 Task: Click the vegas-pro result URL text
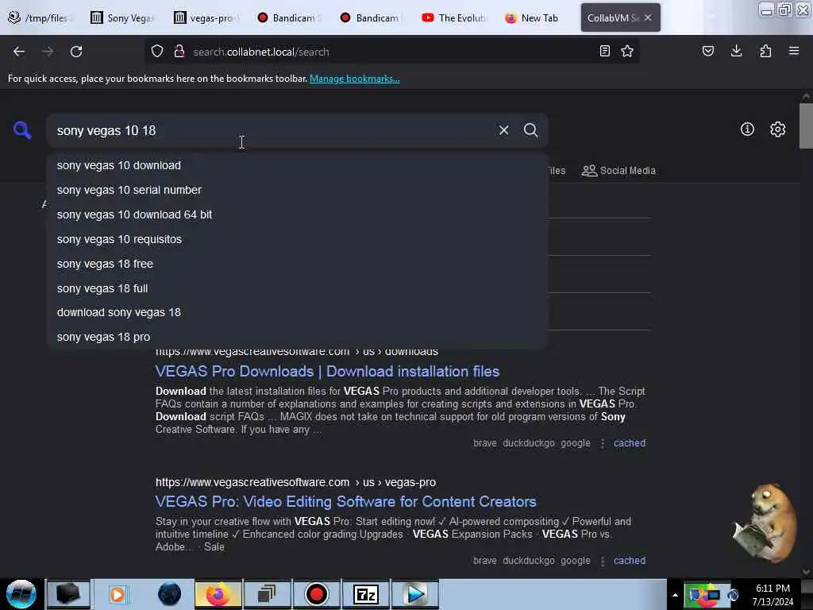(x=295, y=482)
